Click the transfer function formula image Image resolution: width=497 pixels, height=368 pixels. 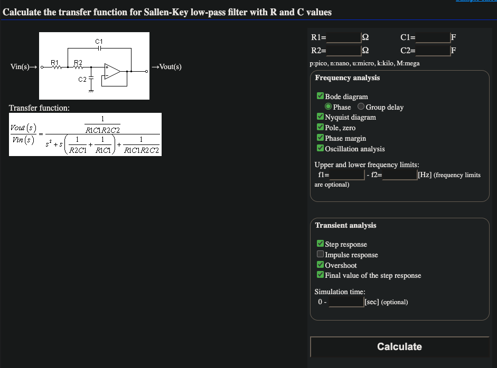pos(85,134)
